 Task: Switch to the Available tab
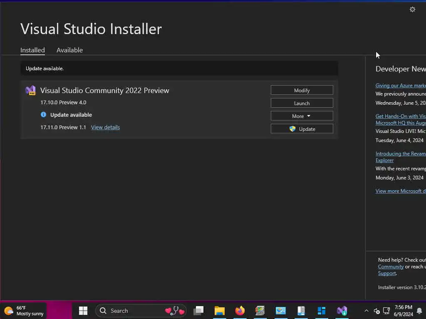(x=69, y=50)
